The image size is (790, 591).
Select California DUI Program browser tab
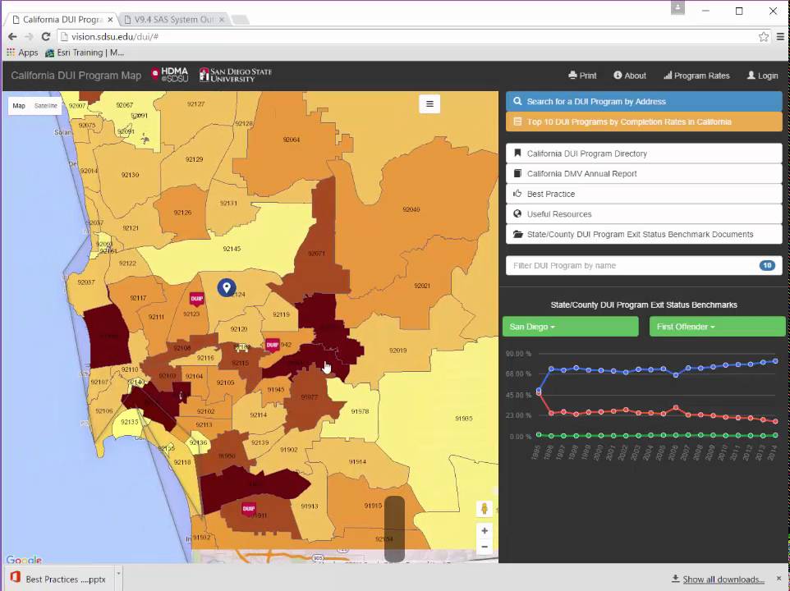[62, 19]
